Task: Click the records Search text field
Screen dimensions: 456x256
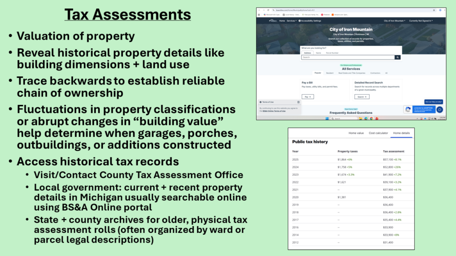Action: tap(348, 57)
